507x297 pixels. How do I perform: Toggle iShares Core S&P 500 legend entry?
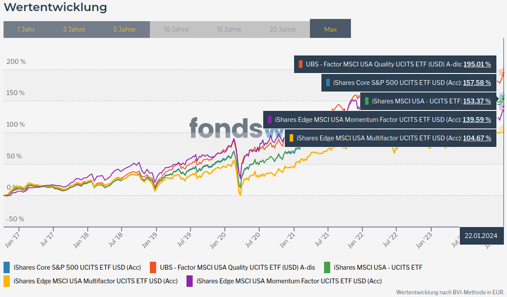tap(77, 267)
